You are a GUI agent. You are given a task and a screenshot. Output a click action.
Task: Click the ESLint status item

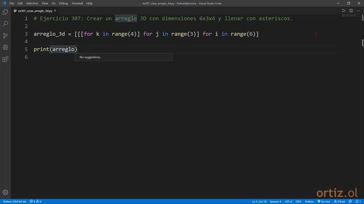340,202
